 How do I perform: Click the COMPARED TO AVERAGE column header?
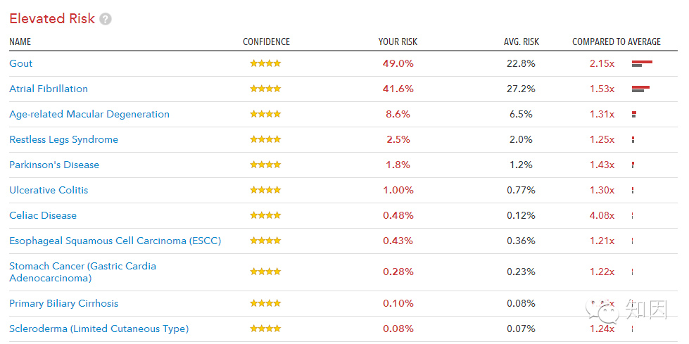coord(617,42)
